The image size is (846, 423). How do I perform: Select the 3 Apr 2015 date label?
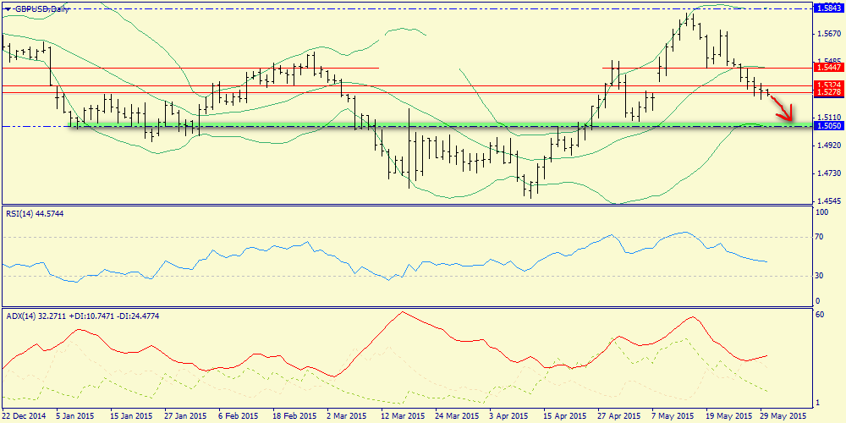[x=510, y=416]
